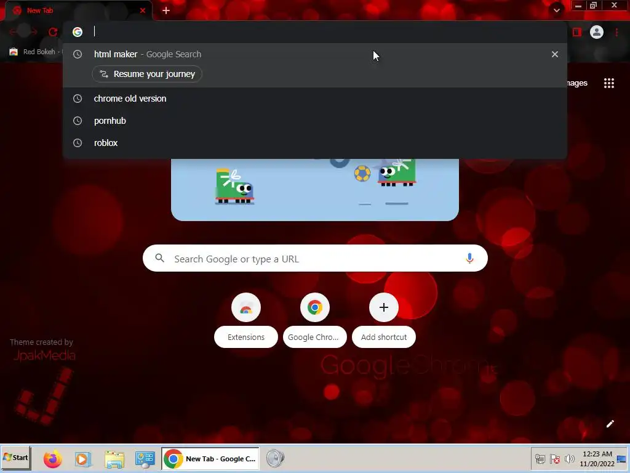Click the security flag tray icon
630x473 pixels.
(555, 459)
